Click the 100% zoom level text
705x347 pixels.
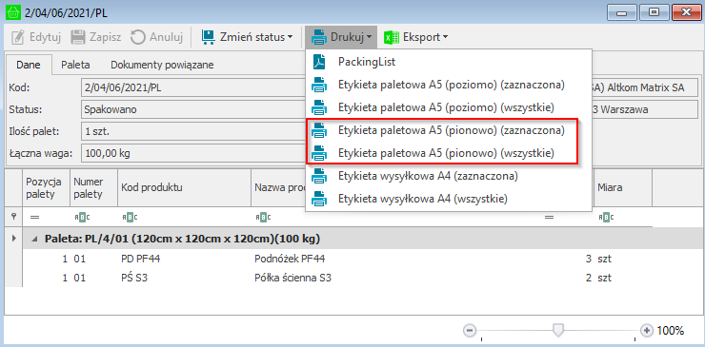[x=671, y=331]
